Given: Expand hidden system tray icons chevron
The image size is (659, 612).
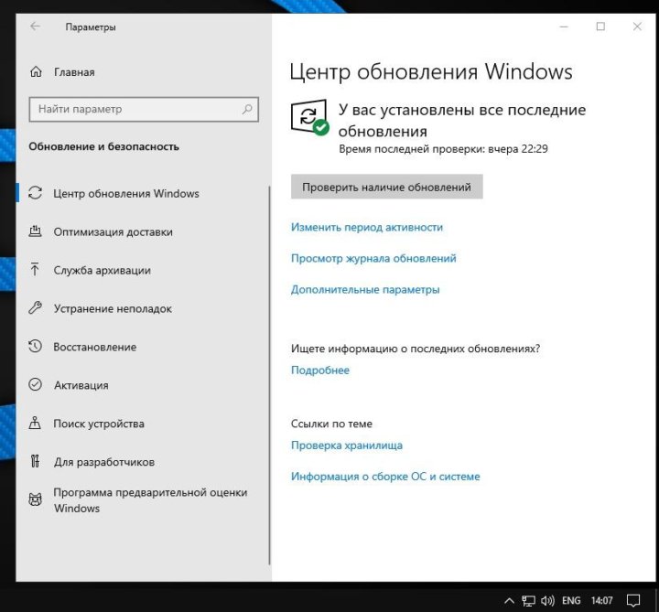Looking at the screenshot, I should coord(510,601).
